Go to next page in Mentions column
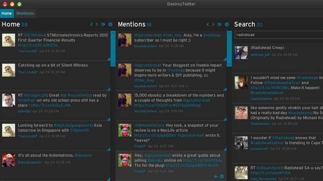Image resolution: width=323 pixels, height=181 pixels. tap(213, 24)
